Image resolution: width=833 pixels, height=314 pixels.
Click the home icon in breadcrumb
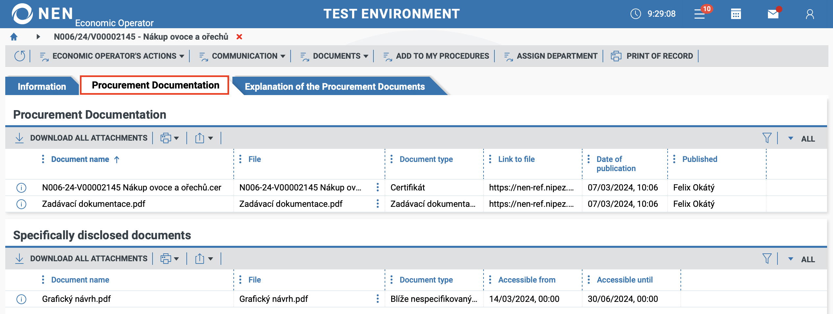(x=14, y=37)
